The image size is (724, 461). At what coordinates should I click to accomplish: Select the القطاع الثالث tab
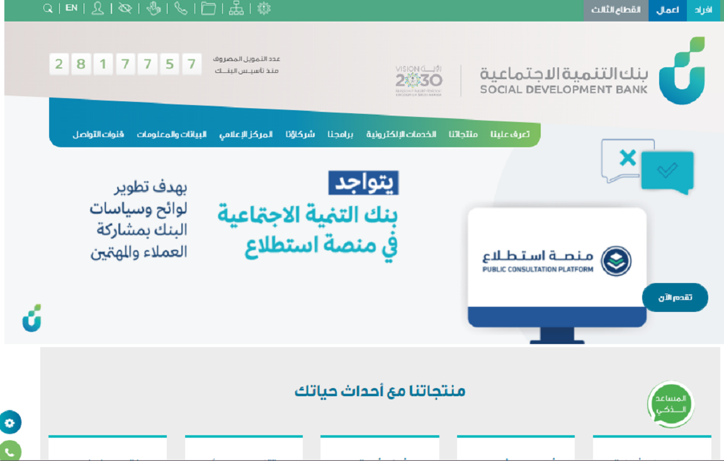616,10
